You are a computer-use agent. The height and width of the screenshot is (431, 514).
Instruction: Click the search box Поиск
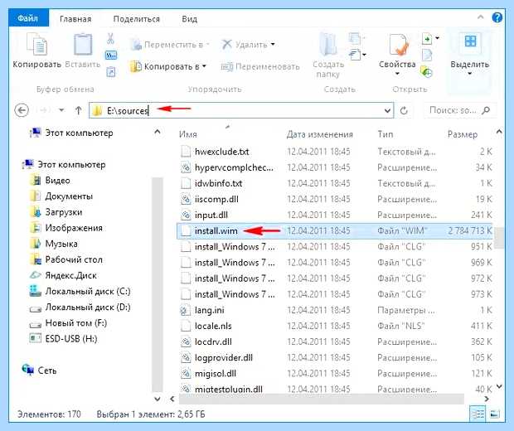[x=460, y=110]
